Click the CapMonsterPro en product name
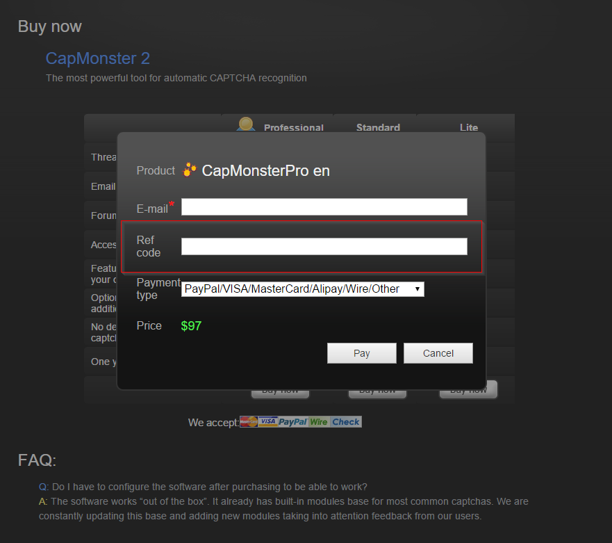The width and height of the screenshot is (612, 543). (x=266, y=171)
